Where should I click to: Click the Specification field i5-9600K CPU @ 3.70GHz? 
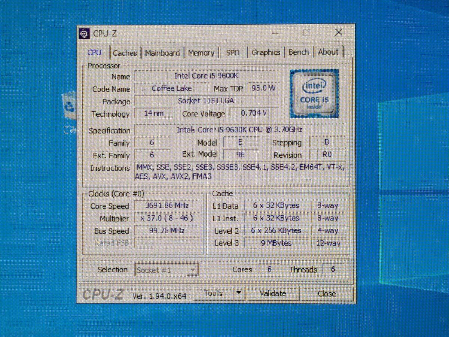[239, 130]
